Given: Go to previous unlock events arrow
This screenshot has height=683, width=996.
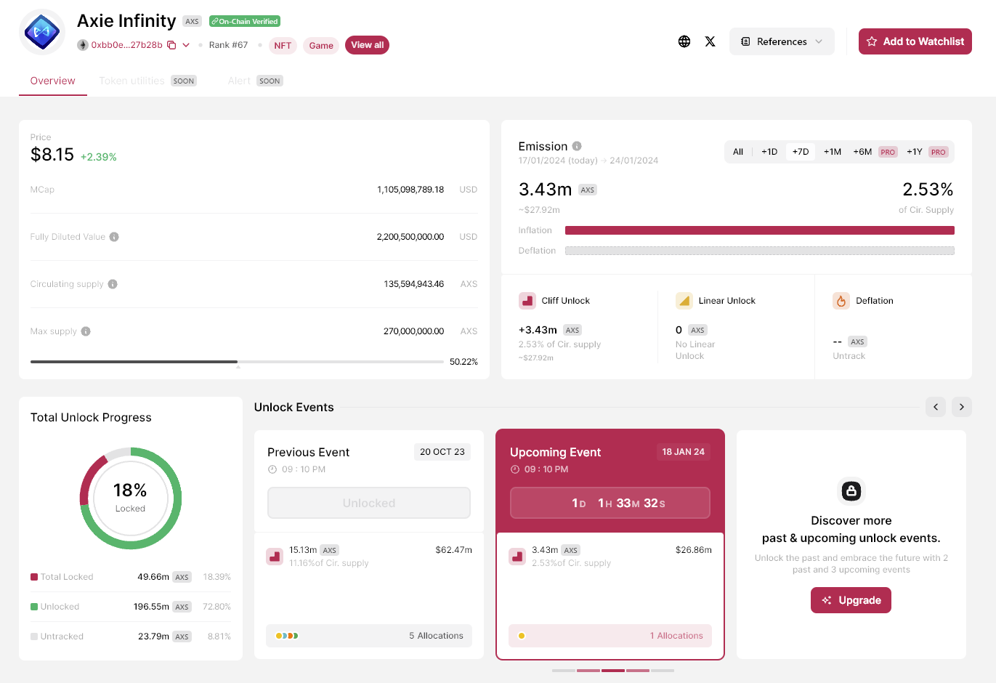Looking at the screenshot, I should [x=936, y=407].
